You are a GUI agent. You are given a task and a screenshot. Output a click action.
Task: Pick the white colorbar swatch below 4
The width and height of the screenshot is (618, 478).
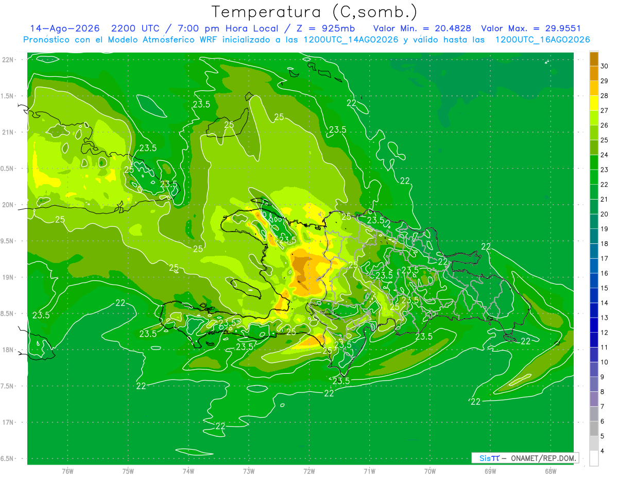(594, 458)
